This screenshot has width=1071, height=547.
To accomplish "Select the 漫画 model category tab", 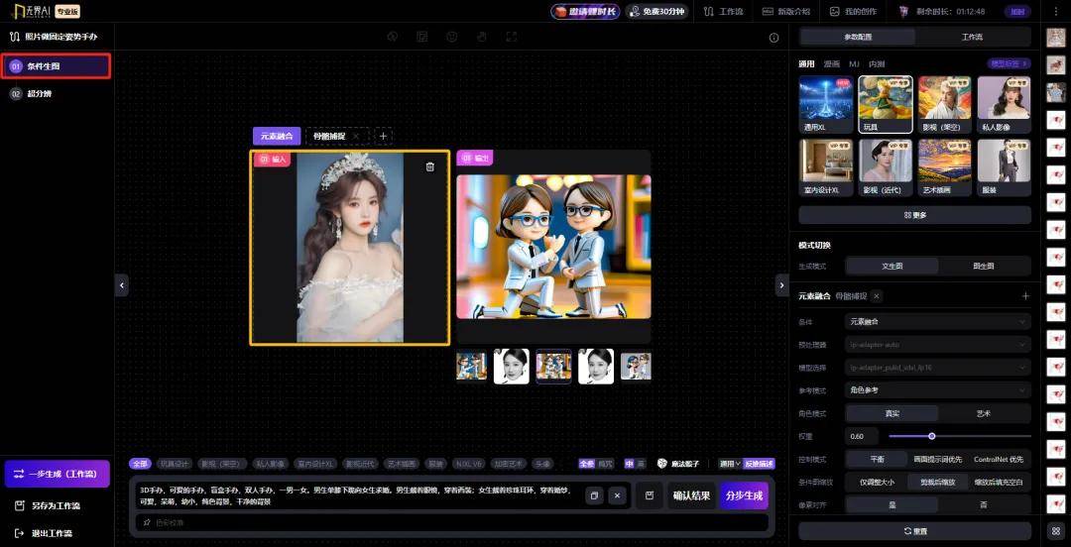I will click(831, 63).
